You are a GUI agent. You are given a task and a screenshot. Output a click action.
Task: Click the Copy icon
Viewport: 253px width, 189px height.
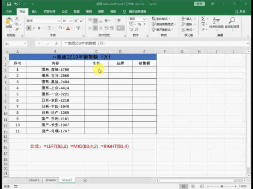tap(17, 24)
